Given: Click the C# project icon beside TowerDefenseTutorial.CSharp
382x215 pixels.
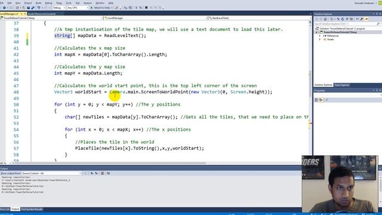Looking at the screenshot, I should click(321, 32).
